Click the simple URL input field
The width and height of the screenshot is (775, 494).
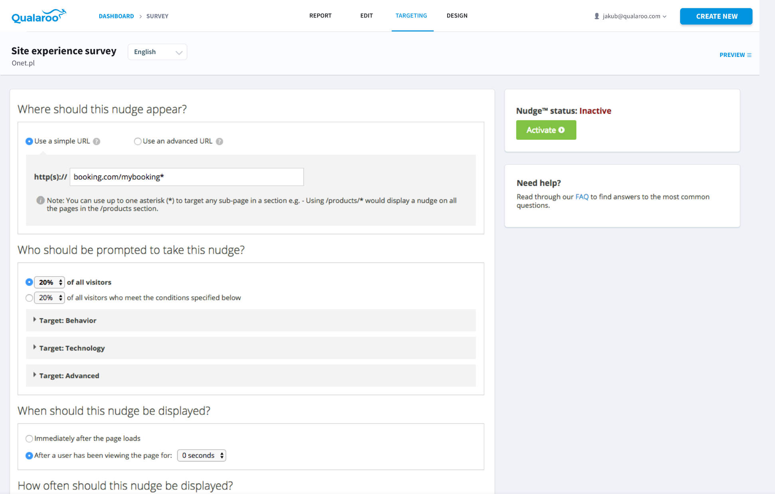[186, 177]
